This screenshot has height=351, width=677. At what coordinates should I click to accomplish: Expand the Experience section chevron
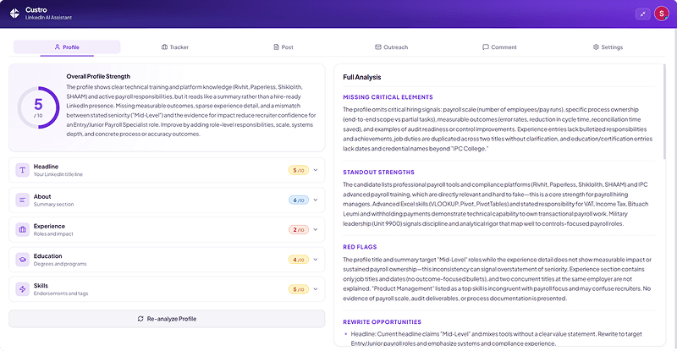316,230
